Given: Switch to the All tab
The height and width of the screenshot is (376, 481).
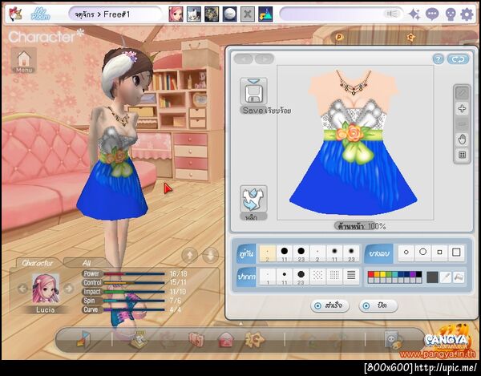Looking at the screenshot, I should click(x=87, y=263).
